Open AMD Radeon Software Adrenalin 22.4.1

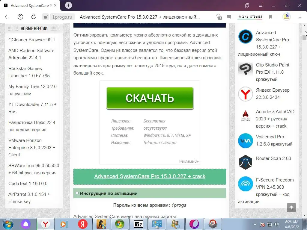[x=31, y=54]
